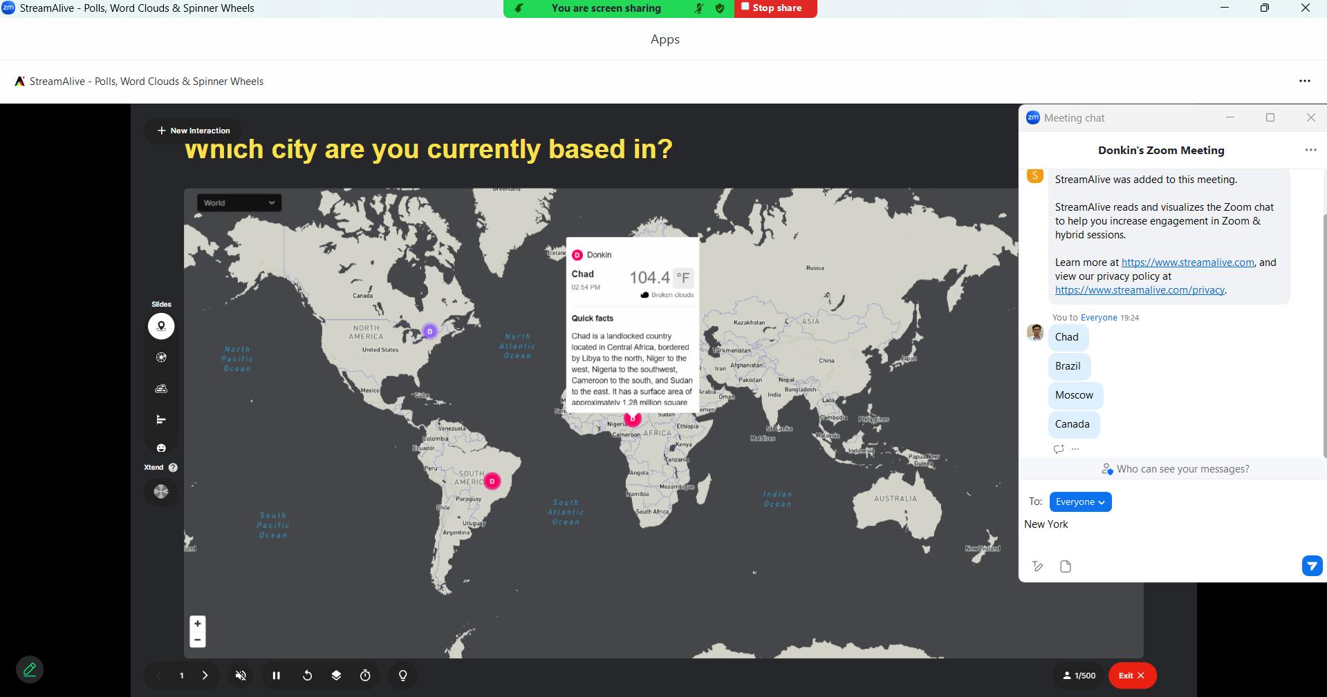This screenshot has height=697, width=1327.
Task: Click the pink D pin on Brazil
Action: click(x=492, y=481)
